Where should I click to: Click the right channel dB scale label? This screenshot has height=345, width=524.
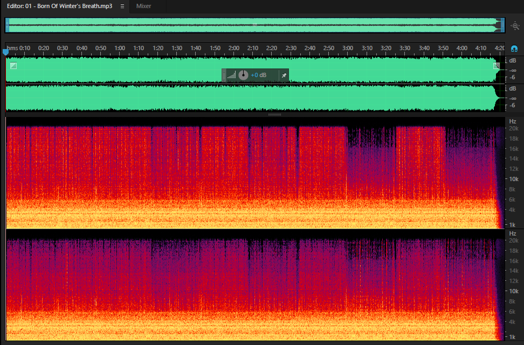pyautogui.click(x=513, y=88)
